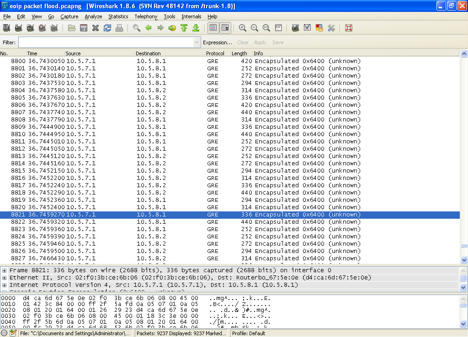468x337 pixels.
Task: Go forward in packet history
Action: click(x=160, y=28)
